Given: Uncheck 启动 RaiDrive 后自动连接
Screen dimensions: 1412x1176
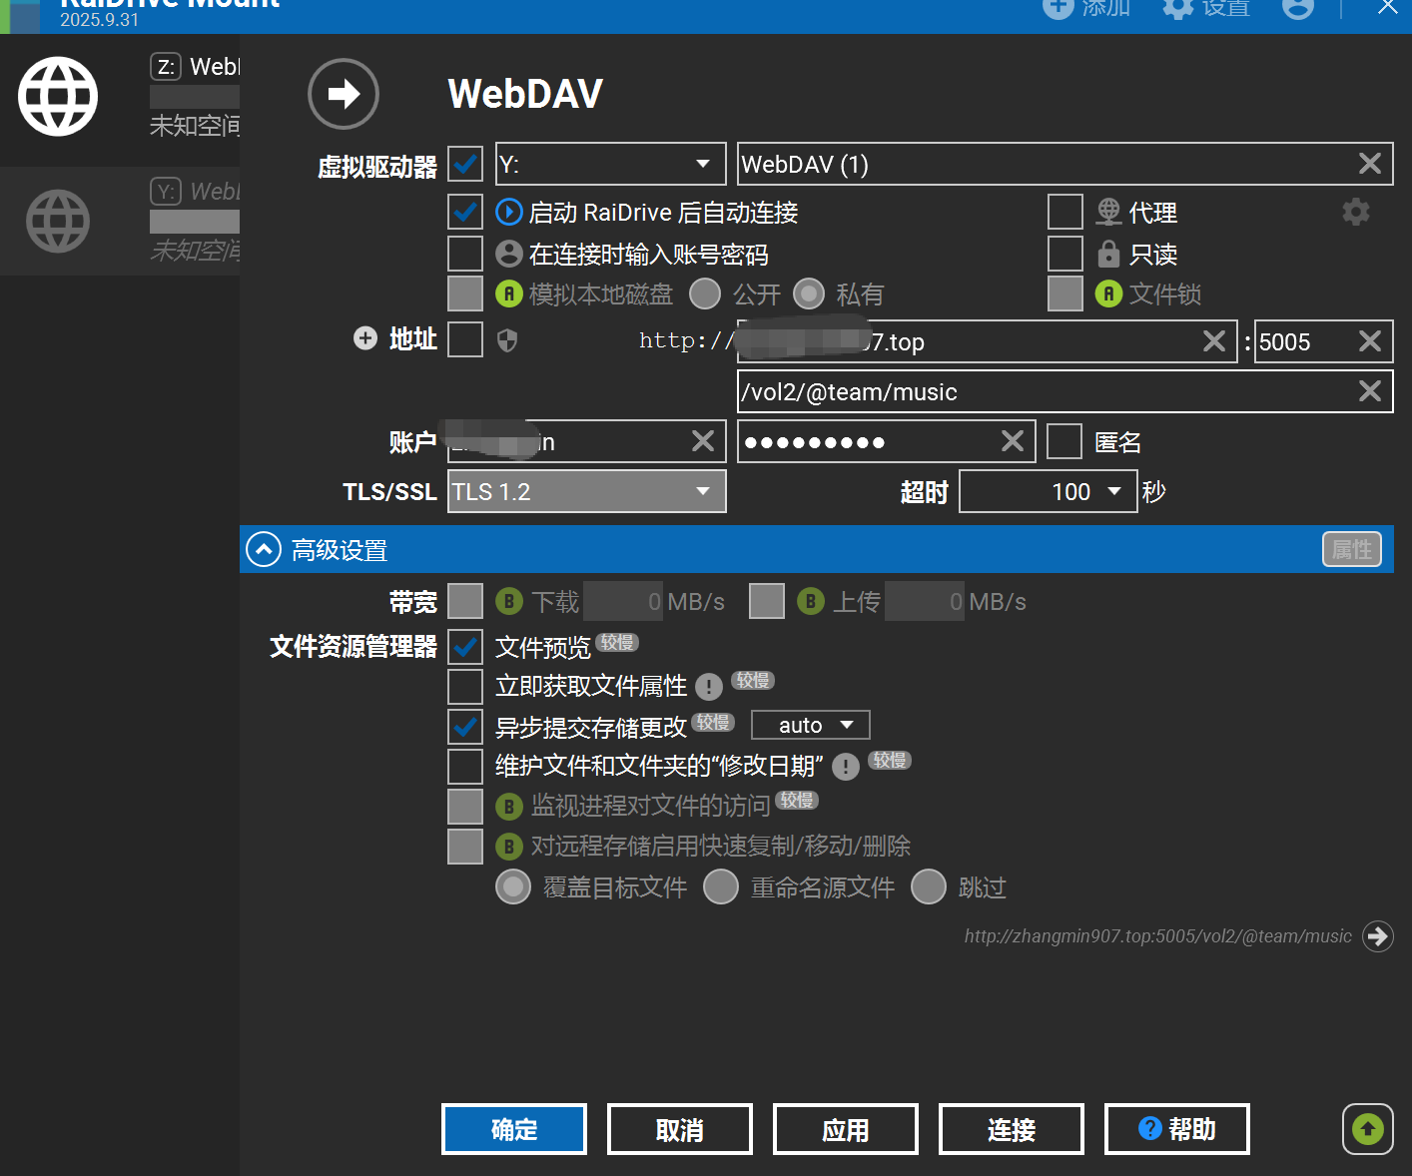Looking at the screenshot, I should 465,212.
